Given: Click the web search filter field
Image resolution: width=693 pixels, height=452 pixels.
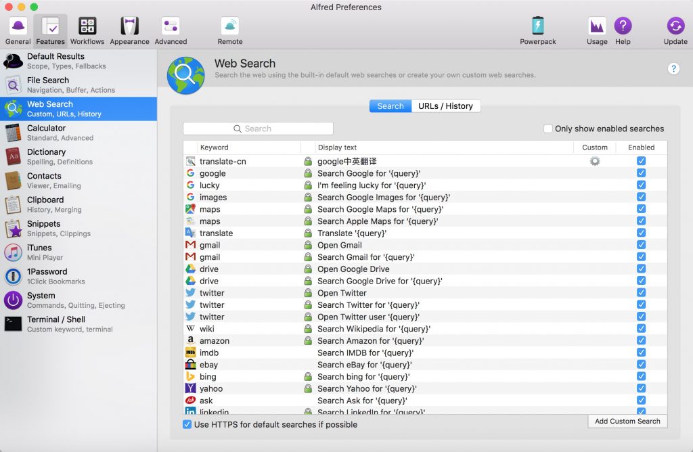Looking at the screenshot, I should click(x=258, y=129).
